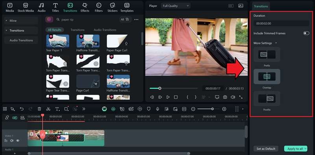The image size is (315, 155).
Task: Open the All filter dropdown
Action: point(125,20)
